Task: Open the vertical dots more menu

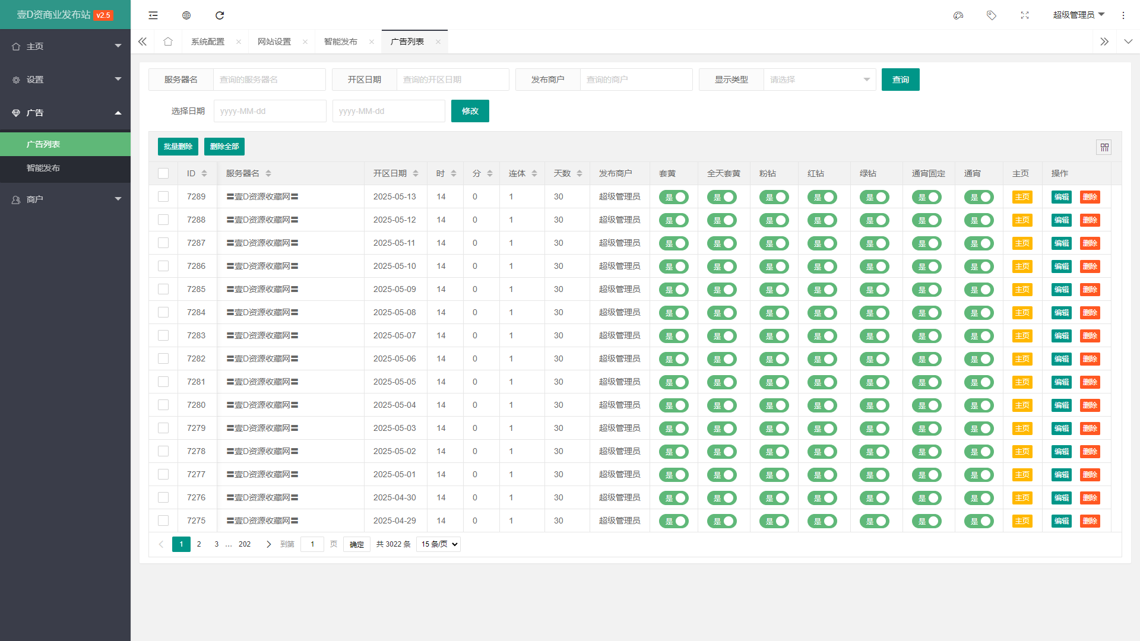Action: 1123,15
